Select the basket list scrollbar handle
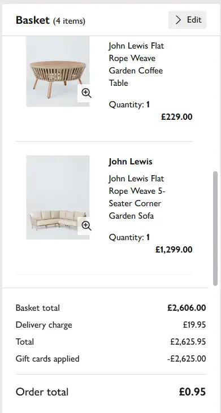Image resolution: width=221 pixels, height=413 pixels. pyautogui.click(x=215, y=228)
